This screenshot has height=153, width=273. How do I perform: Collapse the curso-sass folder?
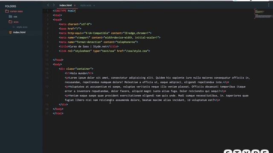(16, 11)
